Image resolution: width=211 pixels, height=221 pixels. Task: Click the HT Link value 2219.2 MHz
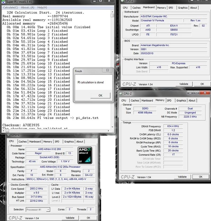coord(36,201)
